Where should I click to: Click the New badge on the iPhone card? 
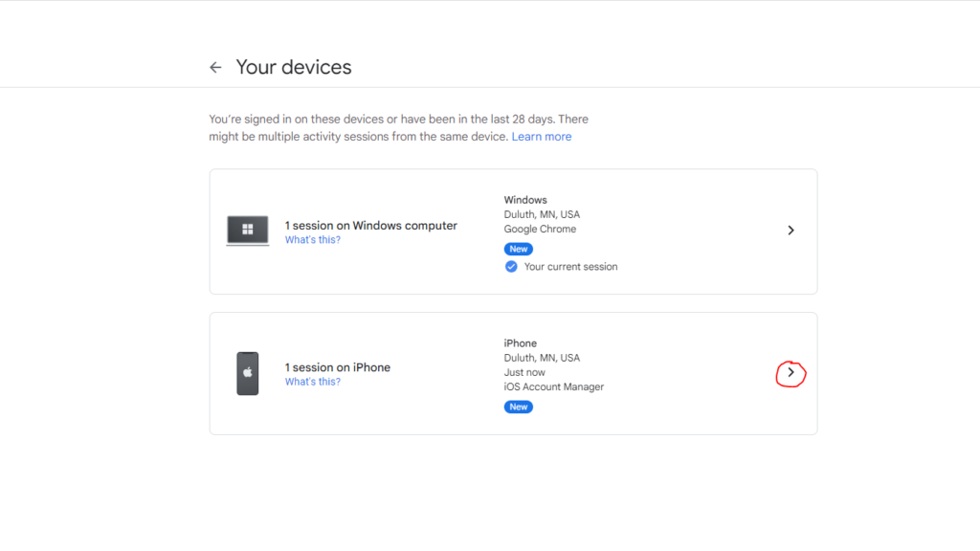(x=518, y=407)
